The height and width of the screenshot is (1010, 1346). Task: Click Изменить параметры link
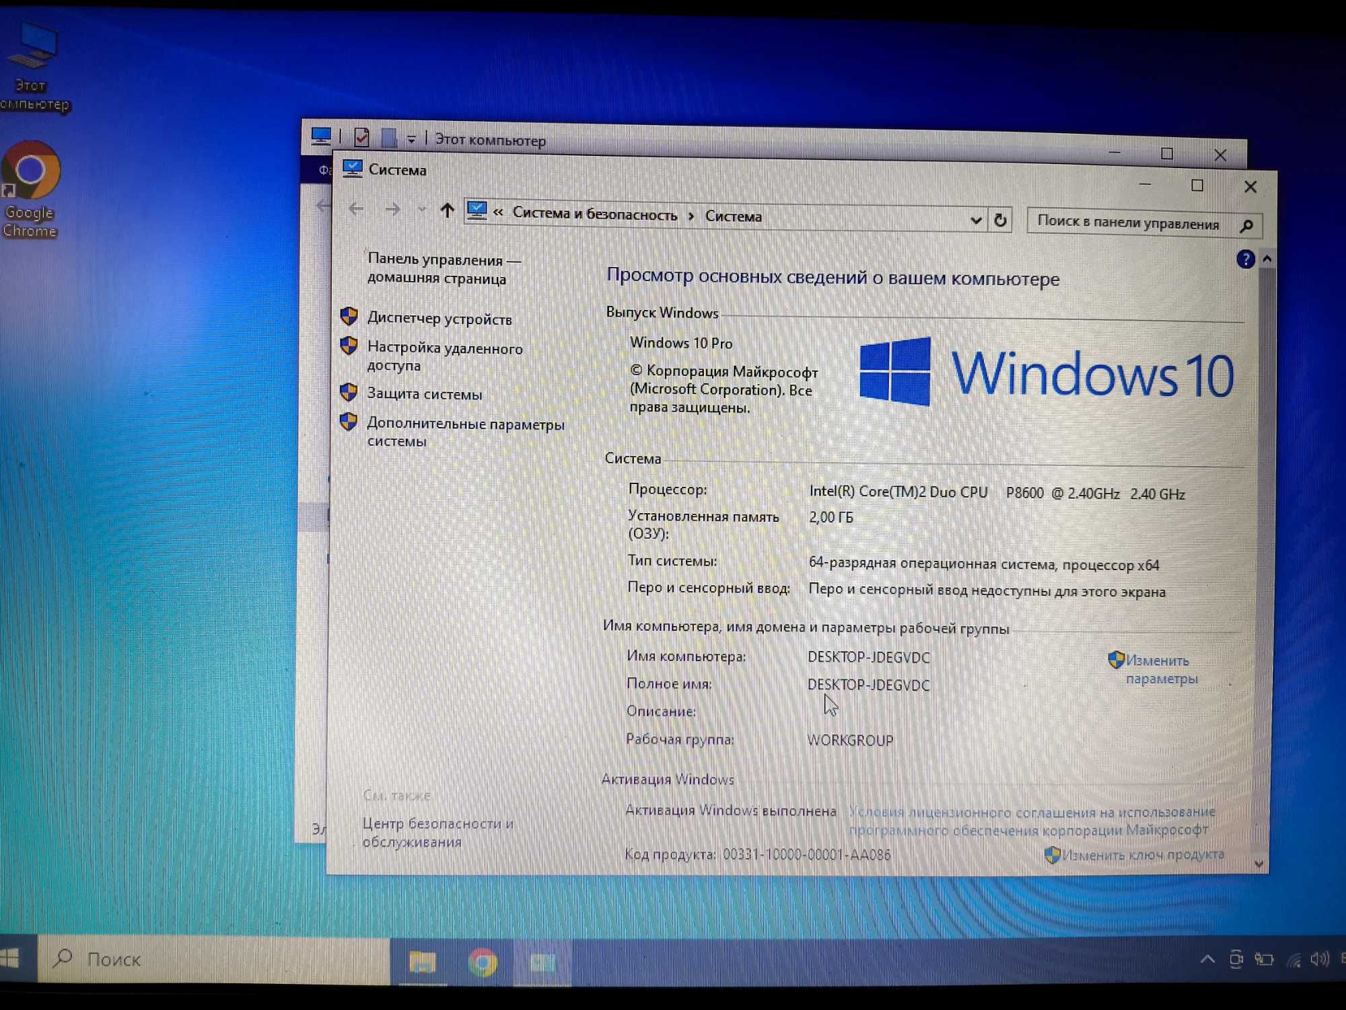[x=1162, y=669]
